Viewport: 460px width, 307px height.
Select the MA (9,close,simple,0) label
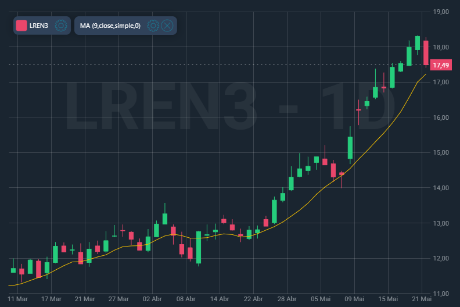110,26
